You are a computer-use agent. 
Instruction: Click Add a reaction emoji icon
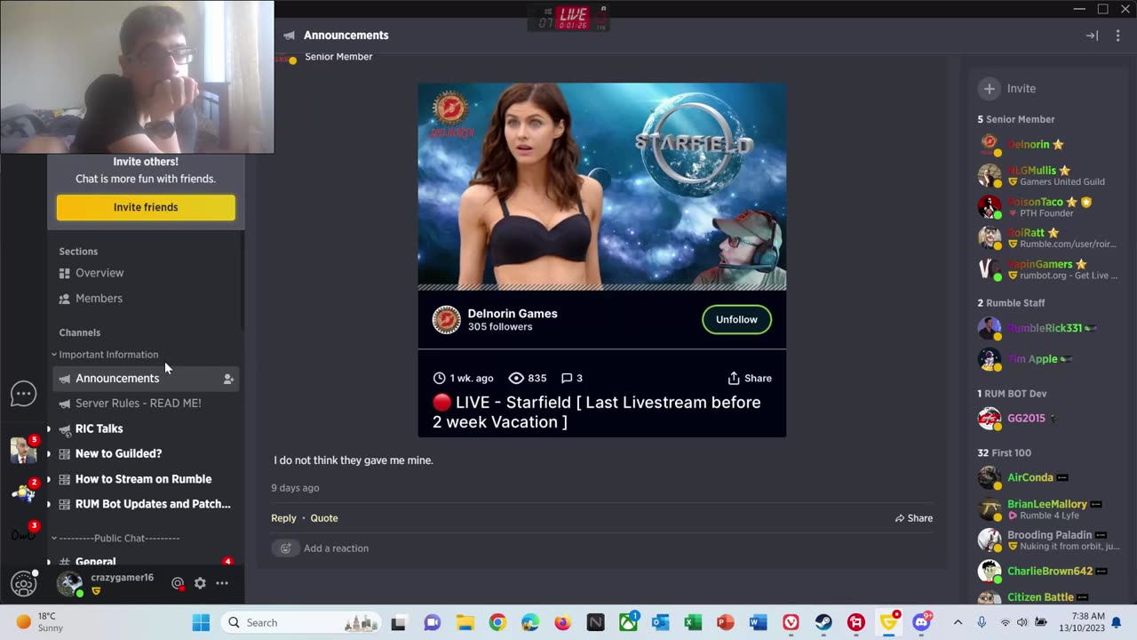(x=285, y=548)
